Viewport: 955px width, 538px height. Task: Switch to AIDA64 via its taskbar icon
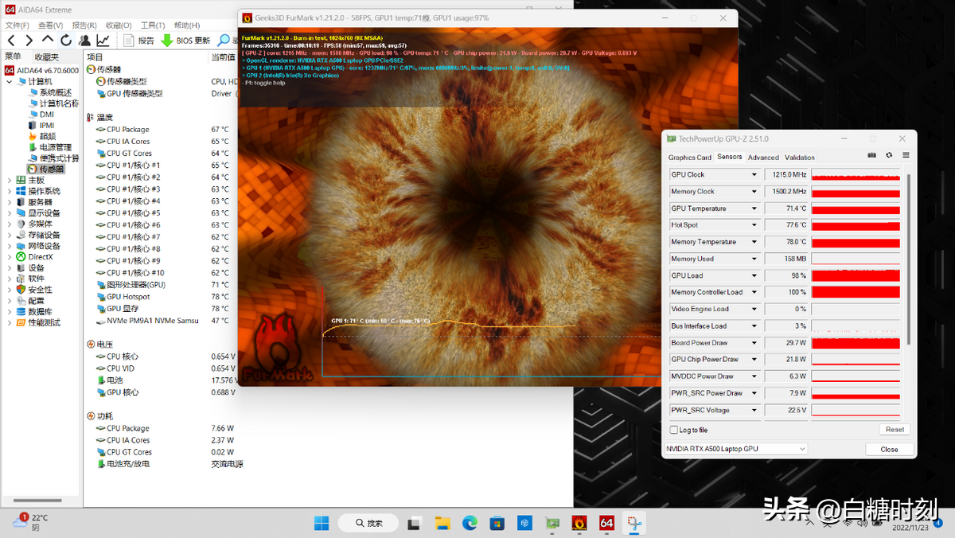coord(606,523)
